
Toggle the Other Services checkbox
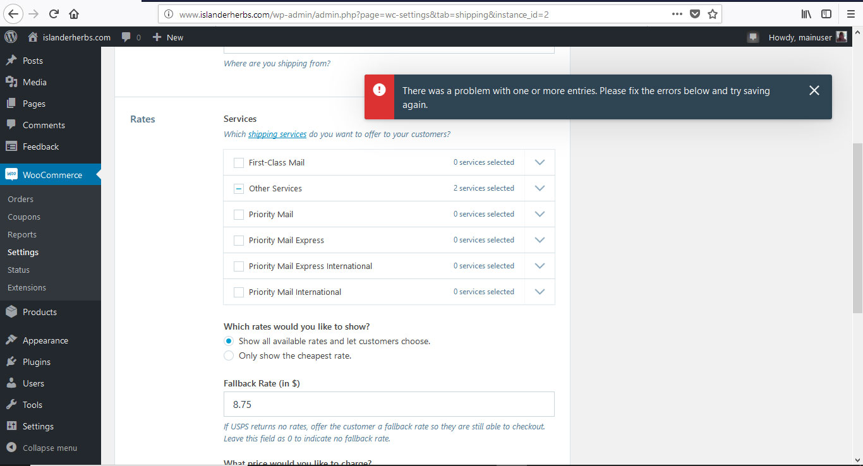coord(239,189)
